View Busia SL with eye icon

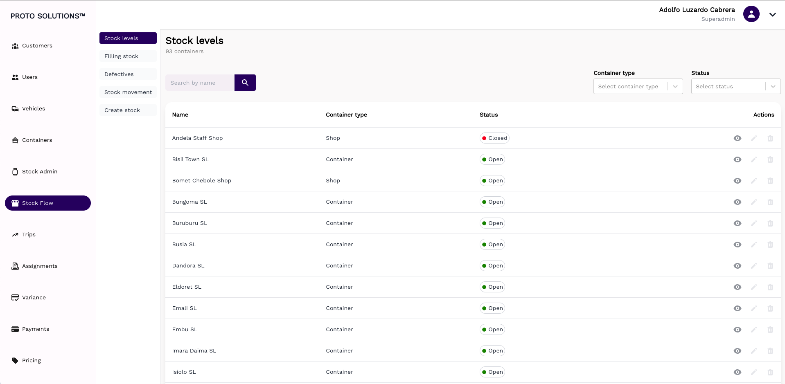[x=738, y=245]
